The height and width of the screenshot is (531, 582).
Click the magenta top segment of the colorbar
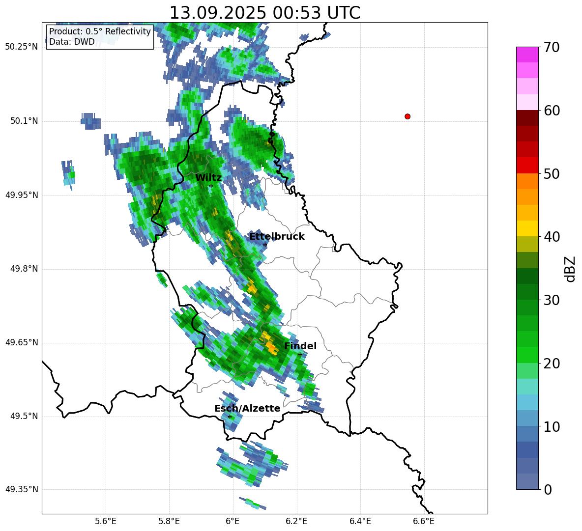coord(527,55)
